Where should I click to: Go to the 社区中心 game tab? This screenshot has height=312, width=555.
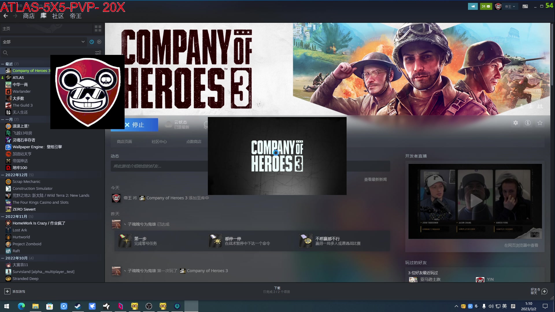(159, 142)
